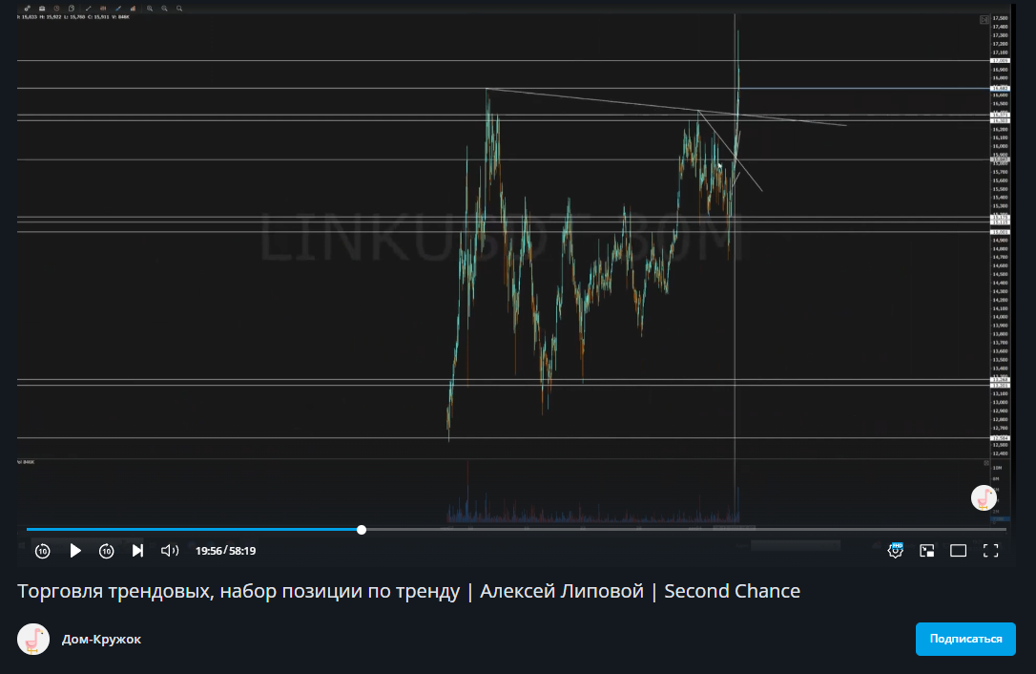Click the channel avatar below the video
The width and height of the screenshot is (1036, 674).
tap(33, 639)
